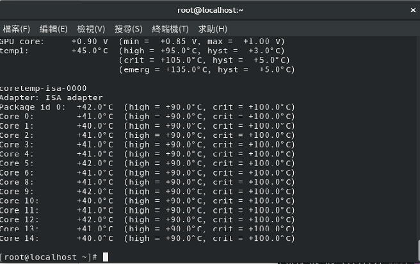
Task: Click the 'Core 13:' label
Action: (19, 229)
